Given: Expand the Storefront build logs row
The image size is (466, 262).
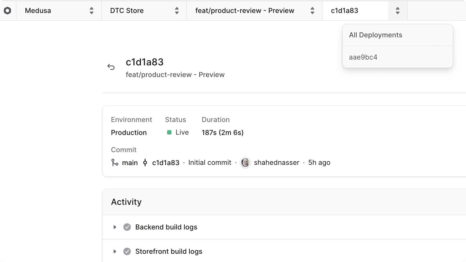Looking at the screenshot, I should coord(115,251).
